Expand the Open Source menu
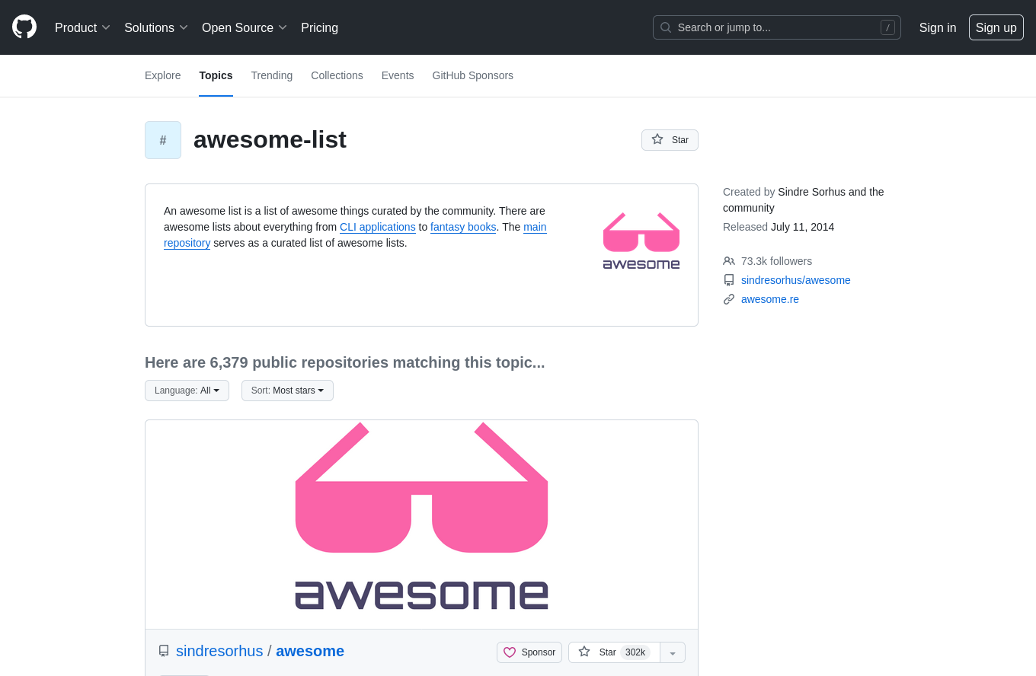Image resolution: width=1036 pixels, height=676 pixels. 244,27
